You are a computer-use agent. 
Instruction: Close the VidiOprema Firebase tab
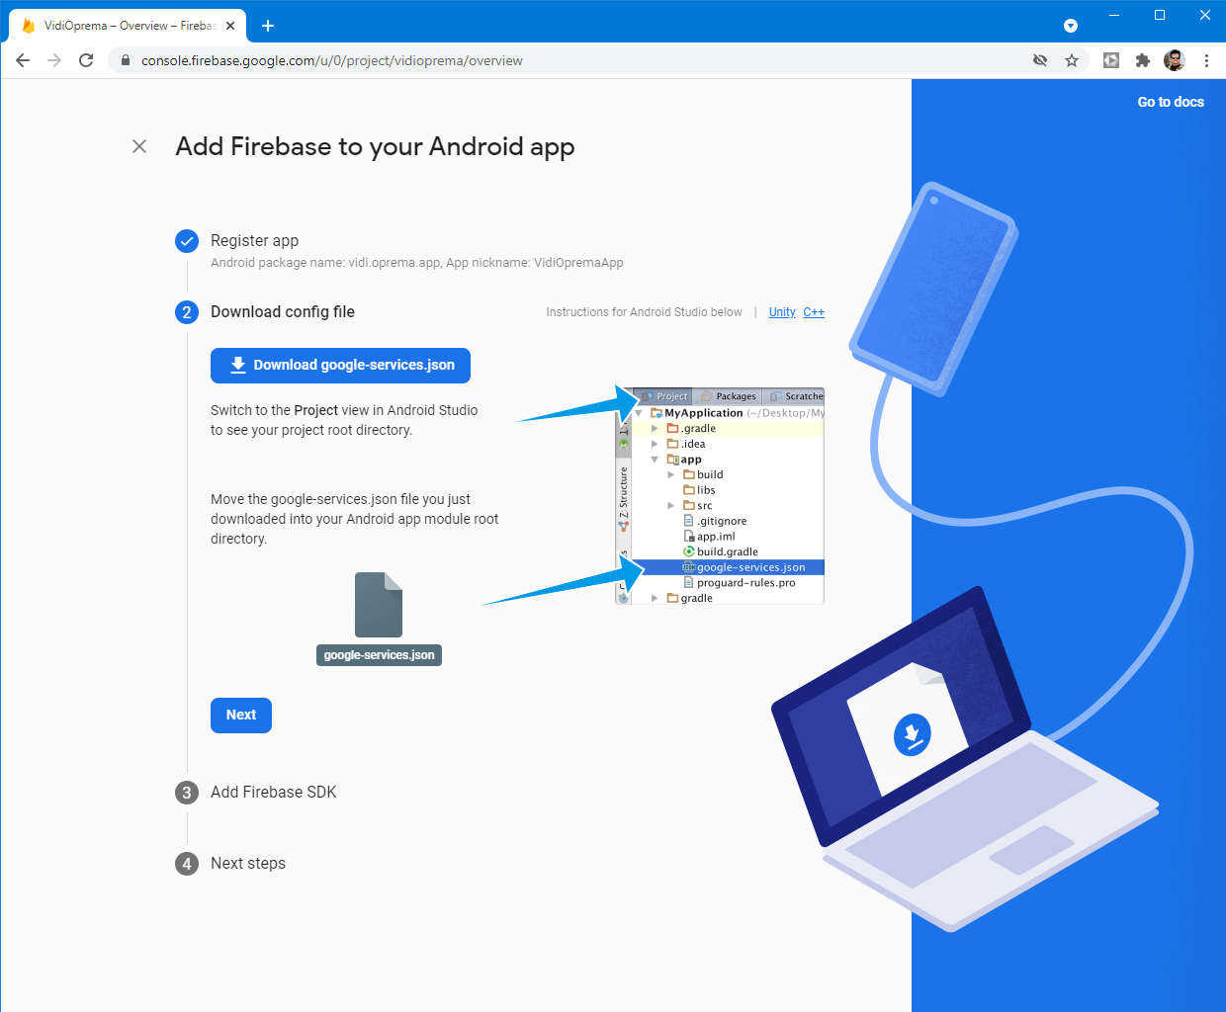[x=230, y=26]
